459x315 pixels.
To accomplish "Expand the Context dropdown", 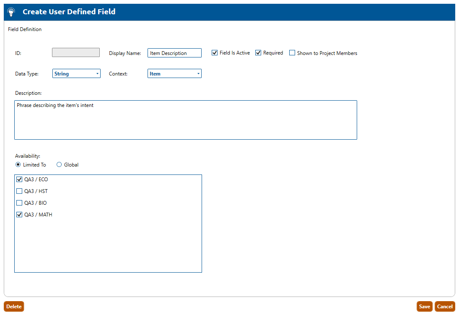I will tap(174, 73).
